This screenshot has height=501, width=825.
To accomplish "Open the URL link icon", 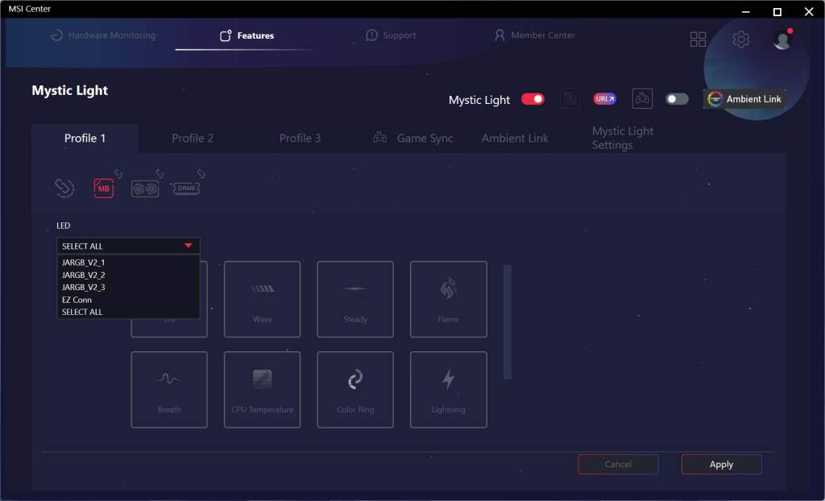I will pos(604,99).
